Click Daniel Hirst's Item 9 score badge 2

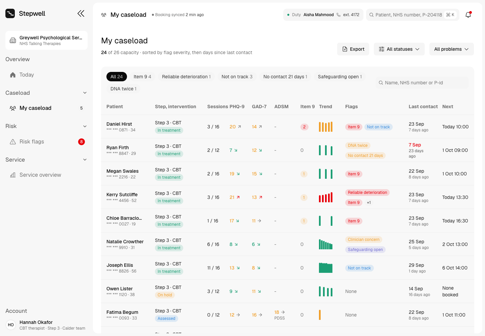click(304, 127)
